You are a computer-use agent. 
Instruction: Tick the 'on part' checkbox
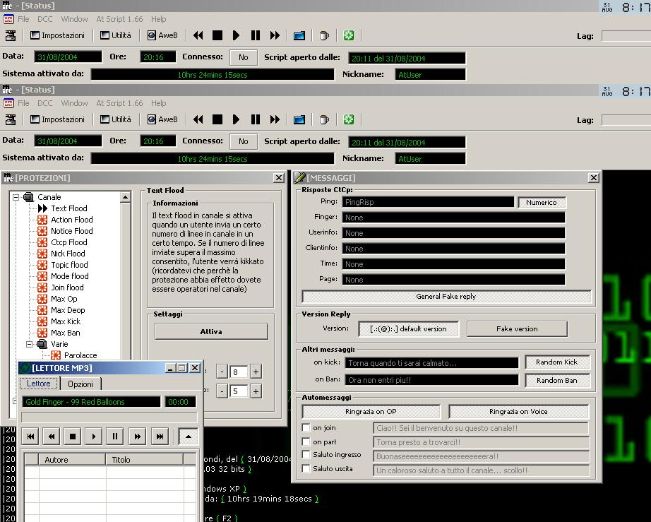(306, 442)
